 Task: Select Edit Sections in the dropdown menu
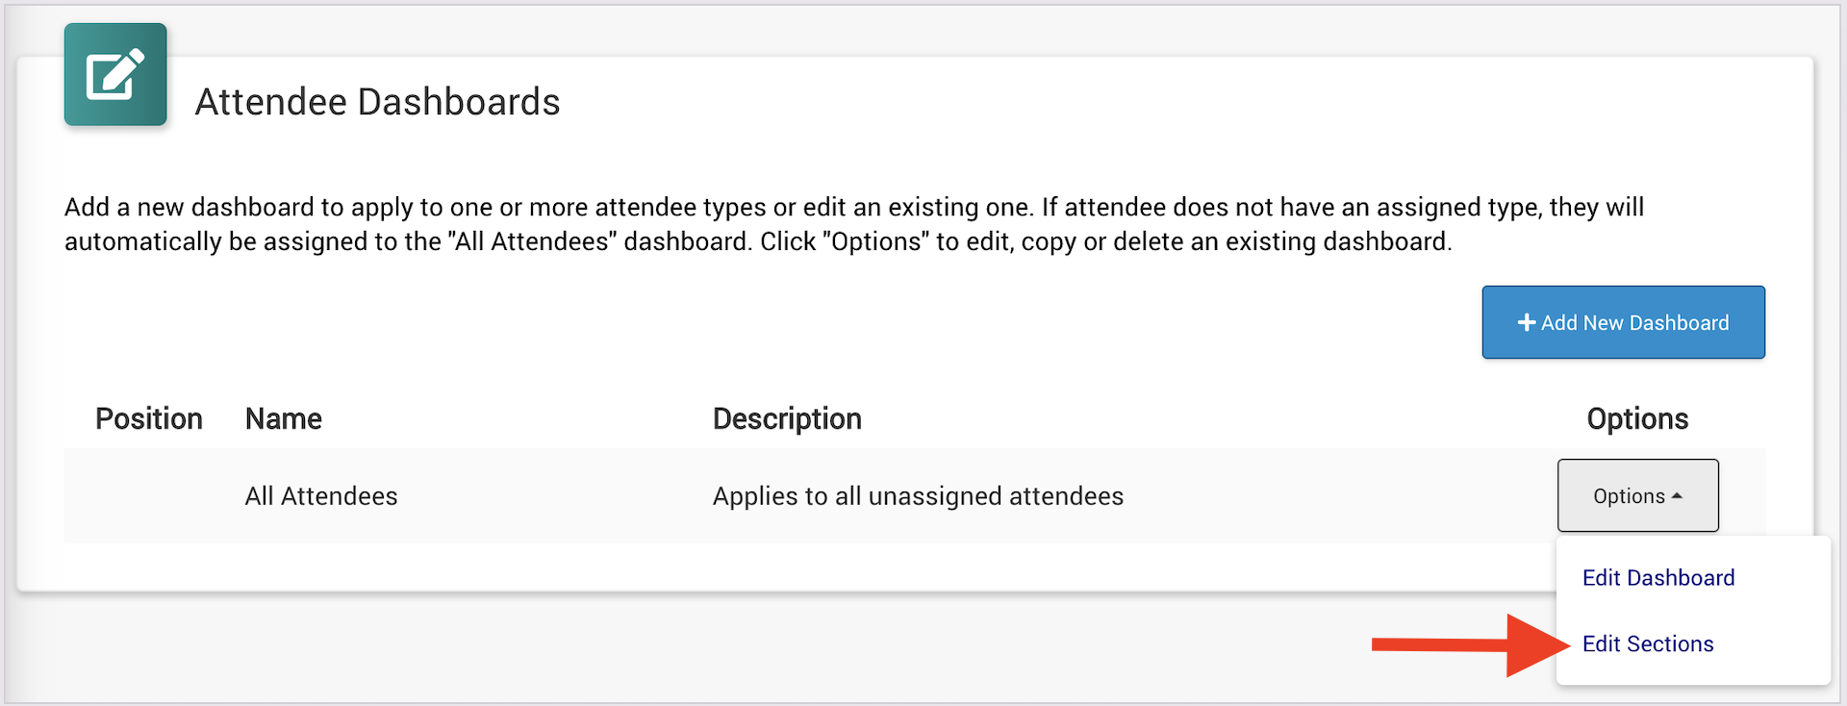(x=1647, y=644)
